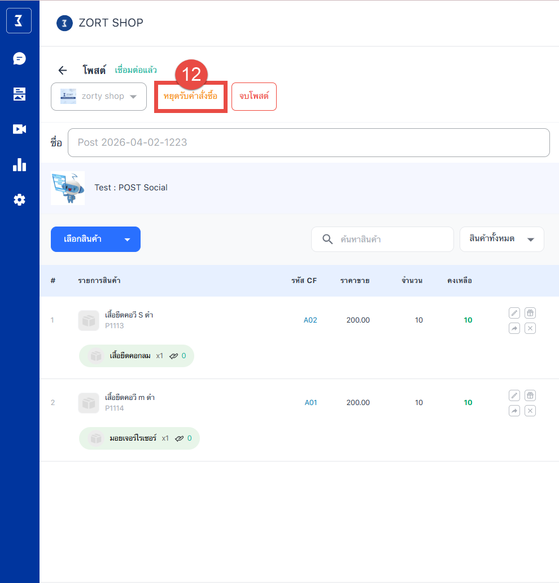Open the bar chart reports icon
The width and height of the screenshot is (559, 583).
20,164
